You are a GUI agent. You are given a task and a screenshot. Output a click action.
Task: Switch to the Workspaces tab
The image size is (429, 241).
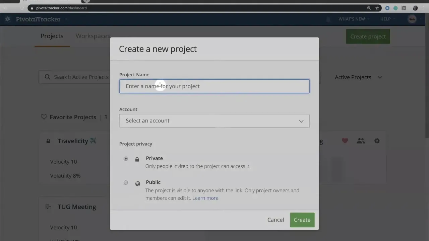tap(93, 36)
